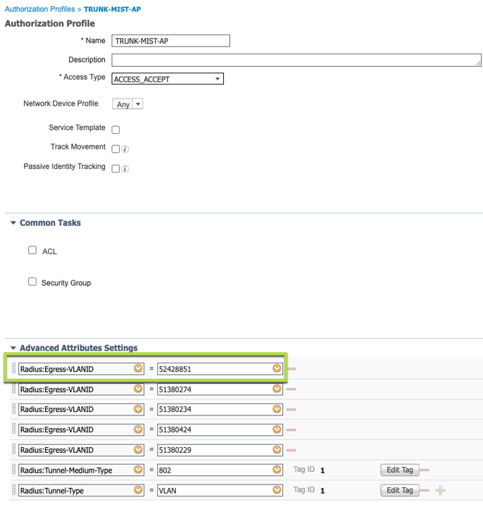
Task: Open the value dropdown showing 51380424
Action: (x=277, y=429)
